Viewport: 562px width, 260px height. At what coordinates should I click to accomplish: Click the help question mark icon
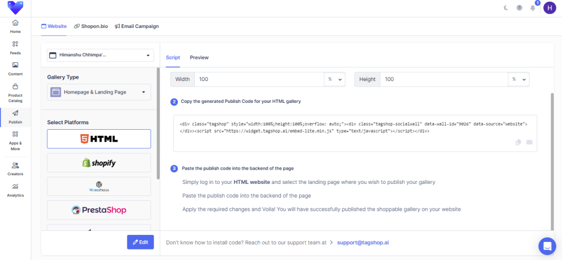[519, 8]
